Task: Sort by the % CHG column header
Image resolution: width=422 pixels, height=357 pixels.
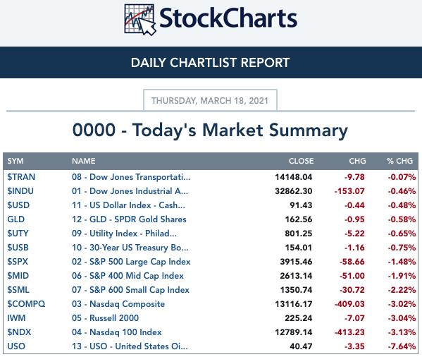Action: 399,161
